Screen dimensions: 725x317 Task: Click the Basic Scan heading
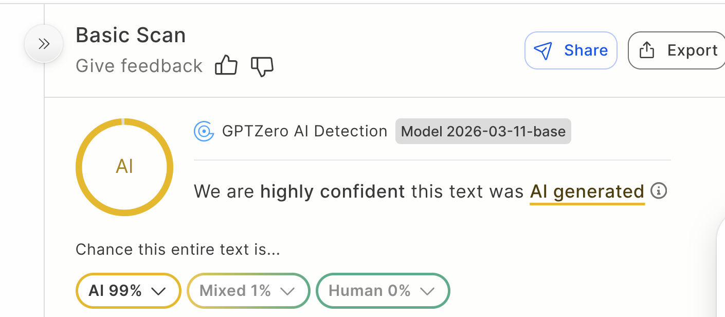pyautogui.click(x=131, y=36)
